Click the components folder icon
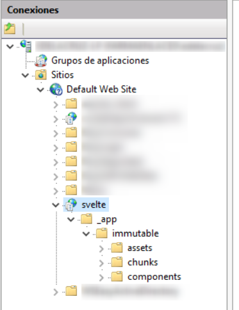Viewport: 239px width, 310px height. click(117, 277)
